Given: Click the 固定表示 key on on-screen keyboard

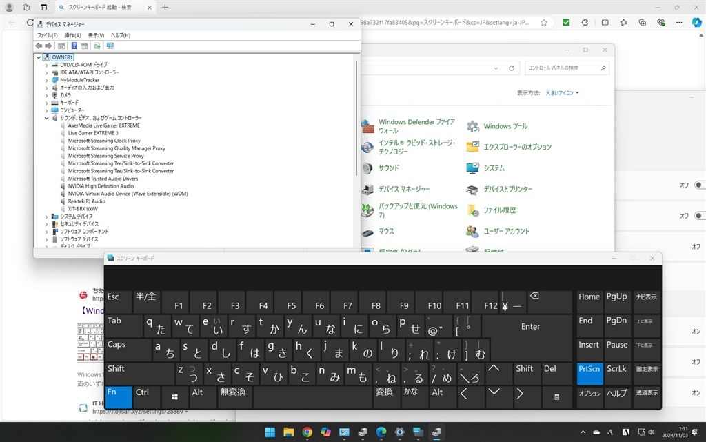Looking at the screenshot, I should [x=647, y=374].
